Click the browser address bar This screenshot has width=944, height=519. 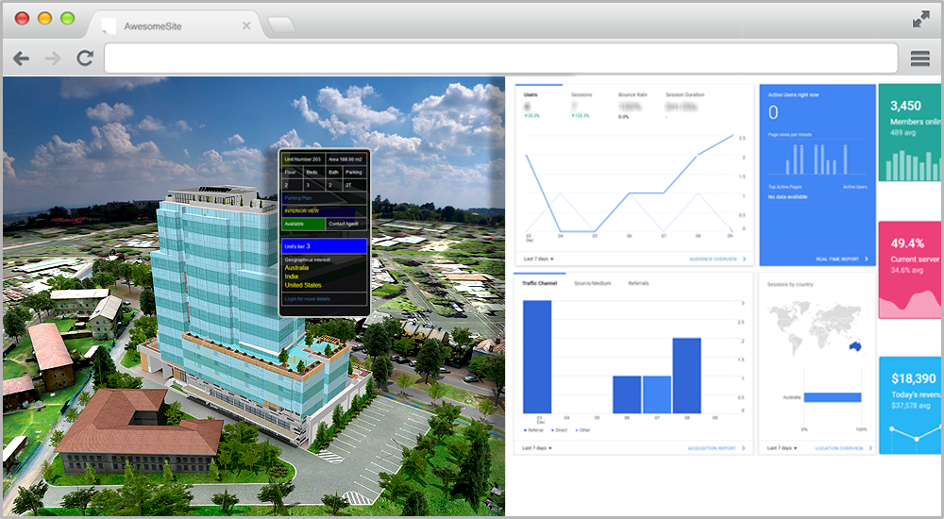[x=500, y=59]
